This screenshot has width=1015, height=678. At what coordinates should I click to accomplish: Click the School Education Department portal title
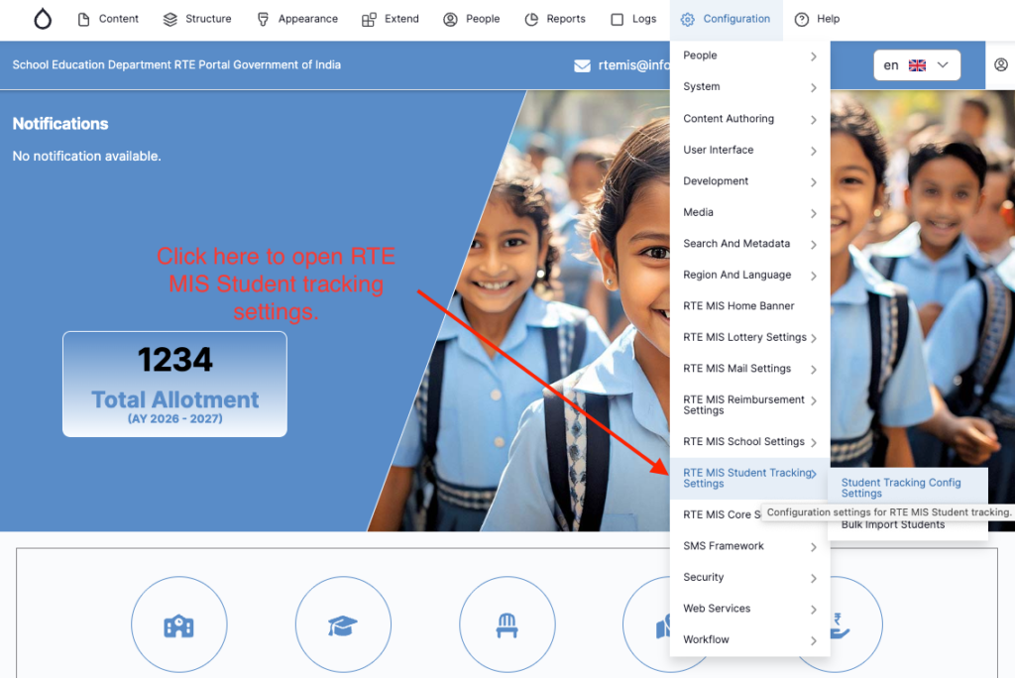tap(176, 65)
